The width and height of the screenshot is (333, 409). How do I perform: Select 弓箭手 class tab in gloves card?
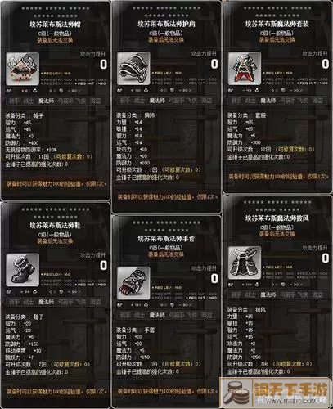pos(177,316)
